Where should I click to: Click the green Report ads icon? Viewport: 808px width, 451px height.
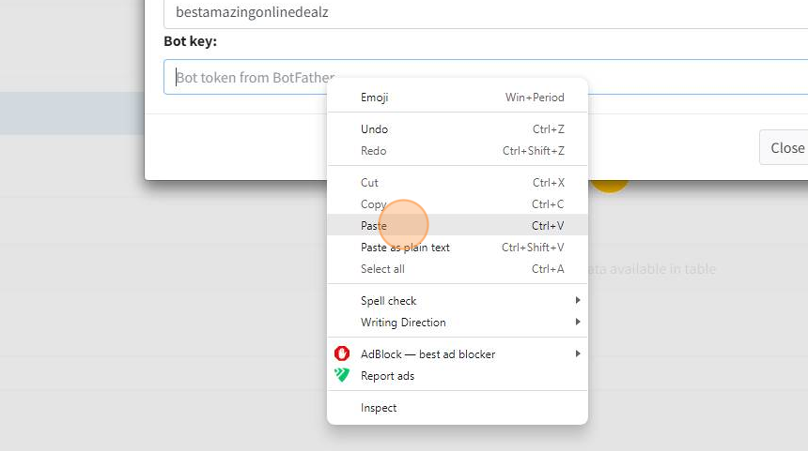(342, 375)
